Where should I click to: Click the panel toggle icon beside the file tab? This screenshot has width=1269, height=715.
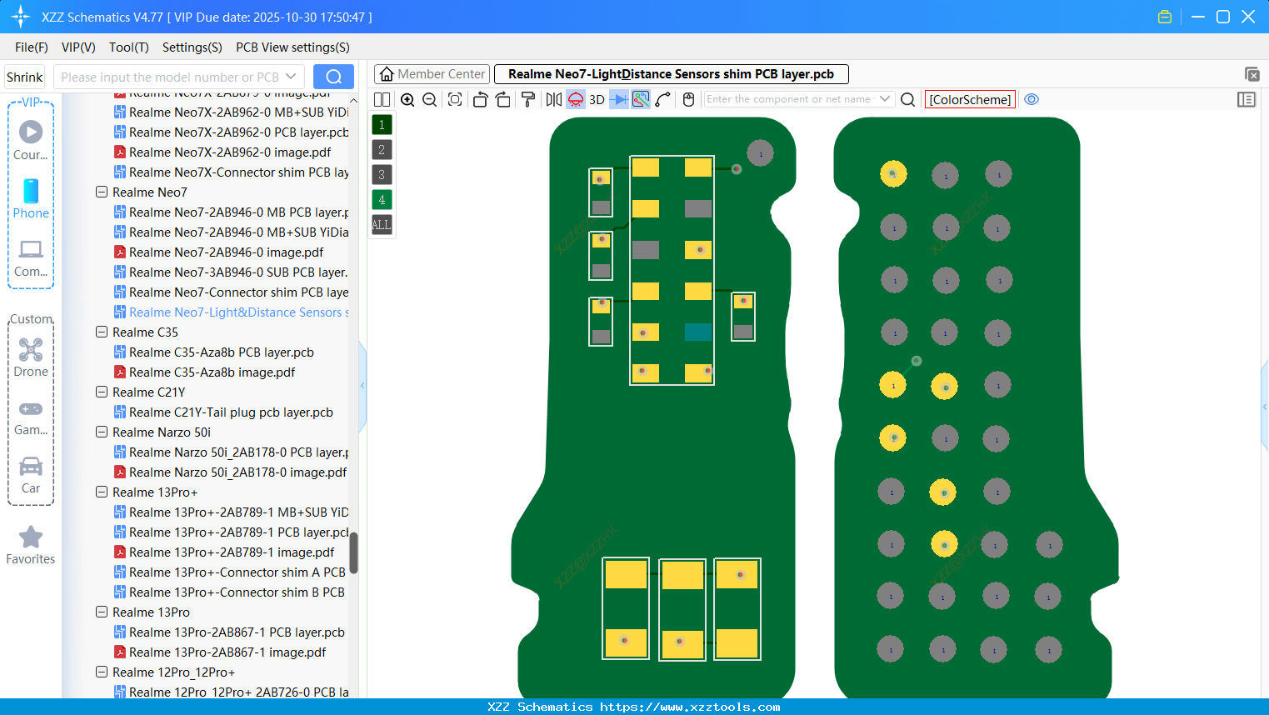(1252, 74)
